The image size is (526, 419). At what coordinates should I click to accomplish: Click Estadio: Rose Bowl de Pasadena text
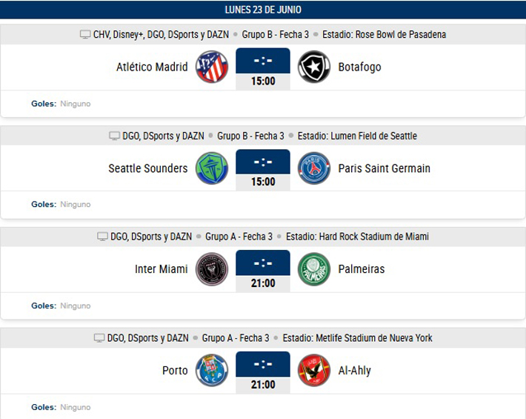384,35
